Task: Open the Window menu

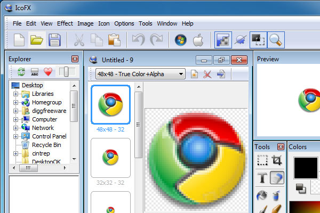Action: click(x=167, y=23)
